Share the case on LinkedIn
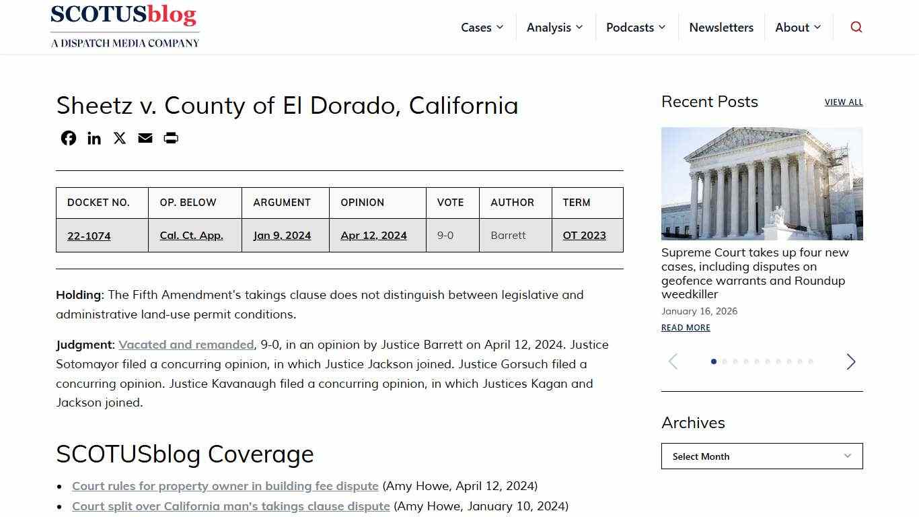Viewport: 919px width, 517px height. click(x=94, y=138)
